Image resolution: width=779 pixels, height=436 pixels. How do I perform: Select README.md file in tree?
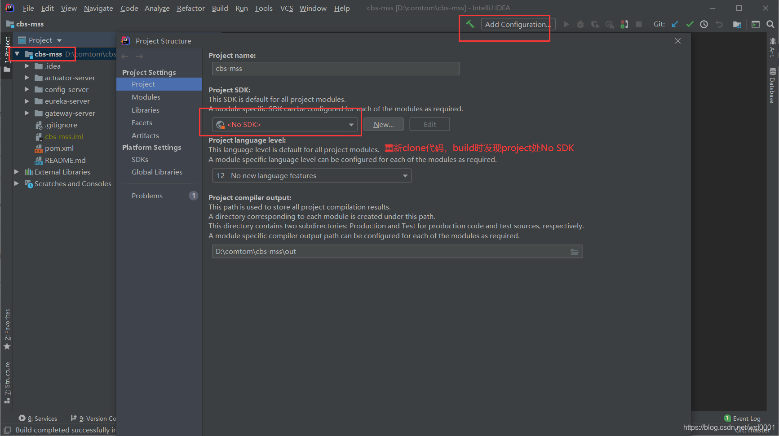click(x=65, y=160)
